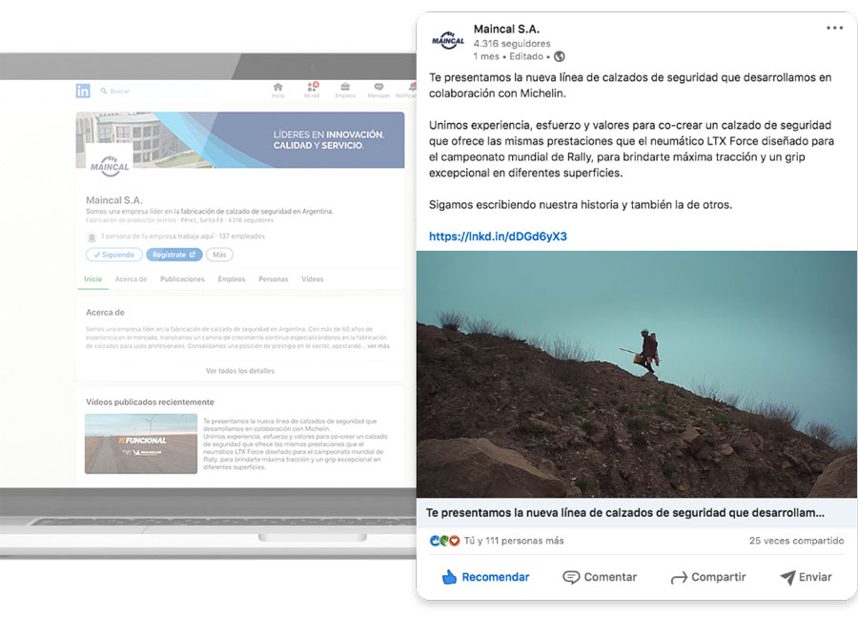Switch to the Publicaciones tab
Viewport: 858px width, 617px height.
[x=182, y=279]
